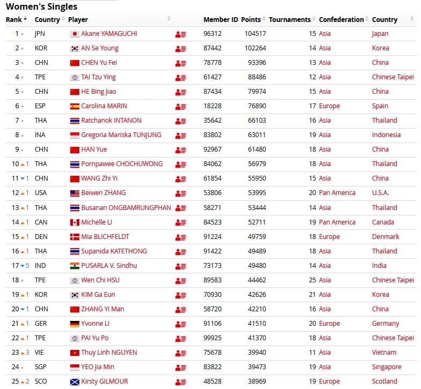Image resolution: width=421 pixels, height=389 pixels.
Task: Open profile card icon for AN Se Young
Action: [180, 49]
